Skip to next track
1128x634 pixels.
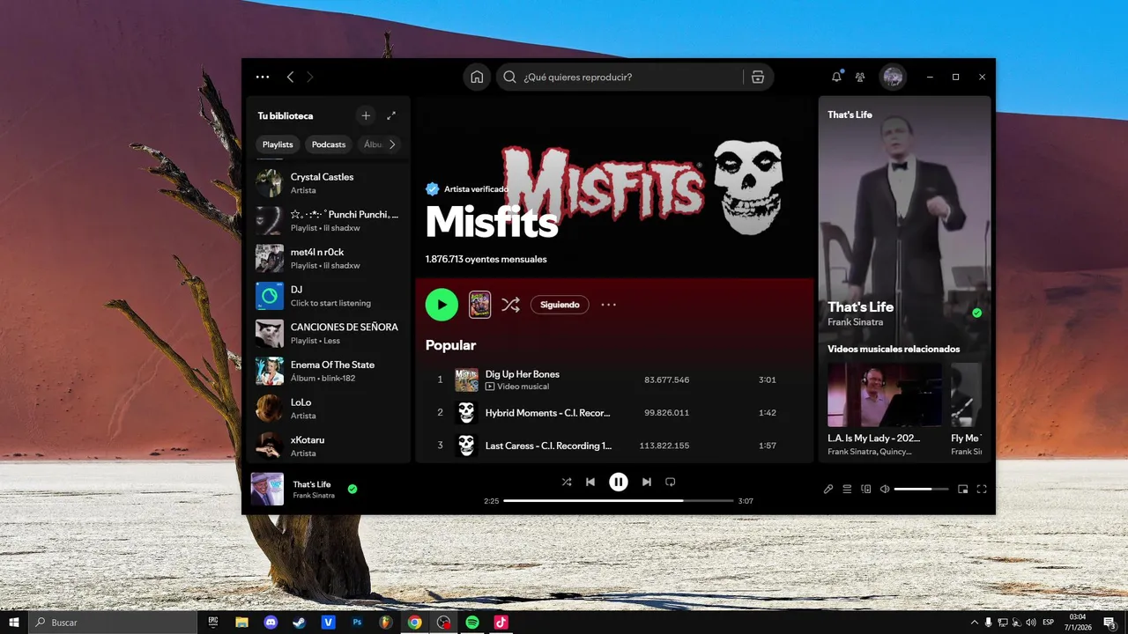click(647, 482)
